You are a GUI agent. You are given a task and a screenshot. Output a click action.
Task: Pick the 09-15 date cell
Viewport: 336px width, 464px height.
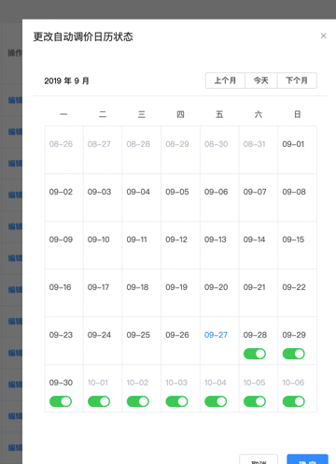[x=297, y=245]
